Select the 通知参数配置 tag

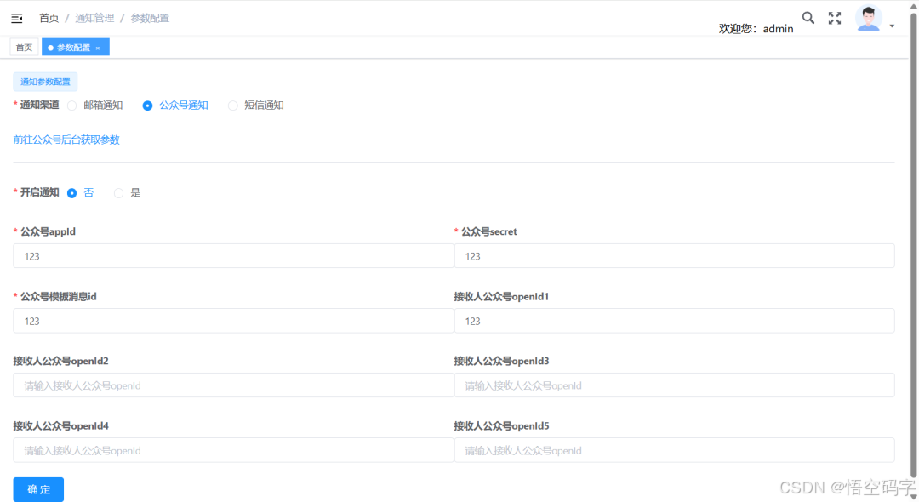[x=45, y=82]
